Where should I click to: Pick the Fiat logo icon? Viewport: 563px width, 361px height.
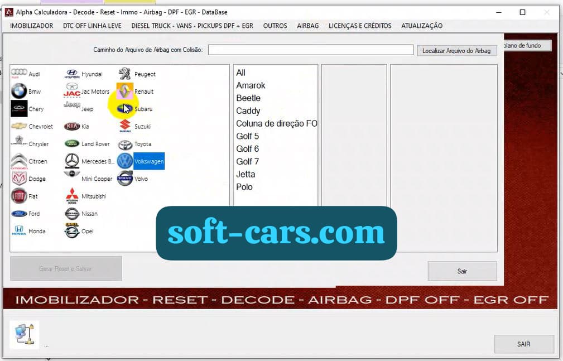[x=19, y=196]
